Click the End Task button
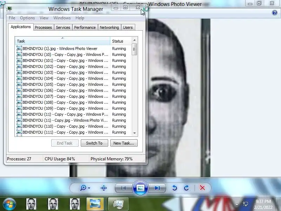Viewport: 281px width, 211px height. click(65, 143)
